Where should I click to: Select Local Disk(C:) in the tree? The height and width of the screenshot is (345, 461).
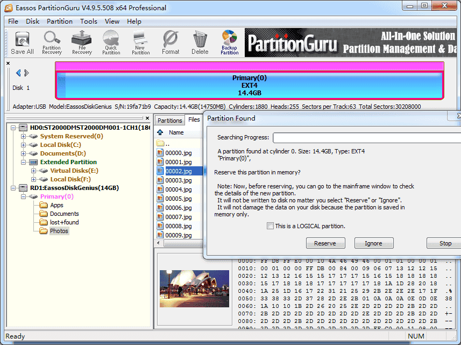point(61,145)
